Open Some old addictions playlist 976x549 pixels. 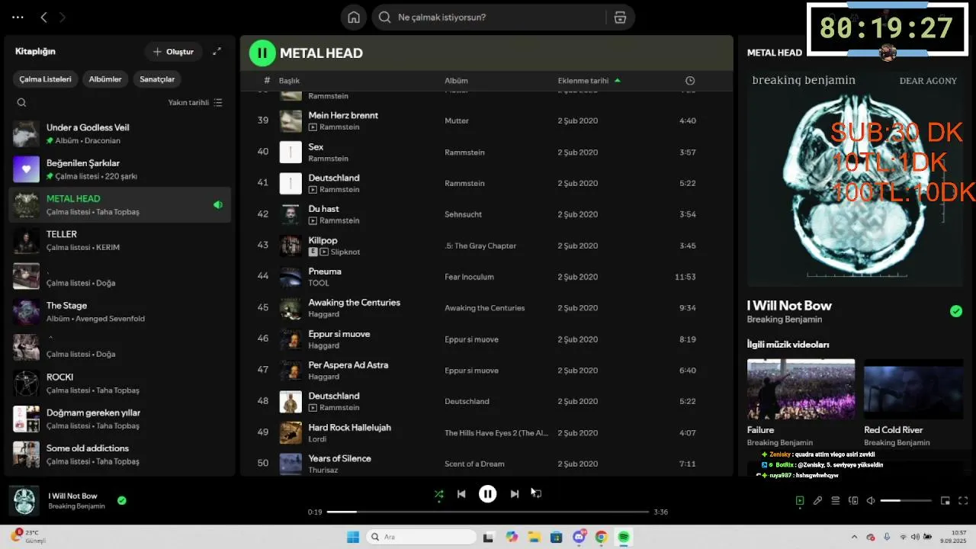pyautogui.click(x=120, y=454)
